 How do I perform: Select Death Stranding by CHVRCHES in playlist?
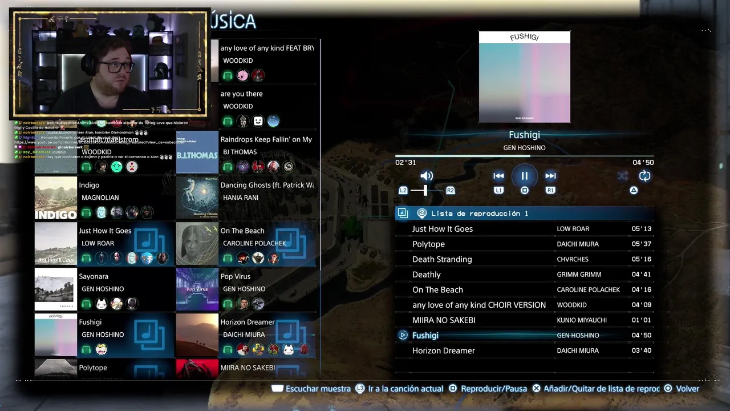tap(525, 259)
